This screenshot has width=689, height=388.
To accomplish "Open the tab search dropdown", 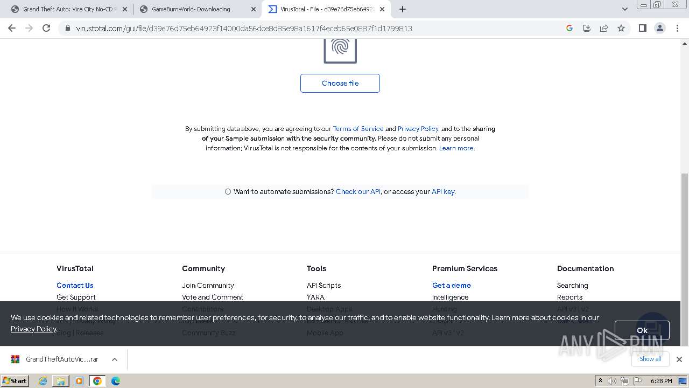I will pos(625,9).
